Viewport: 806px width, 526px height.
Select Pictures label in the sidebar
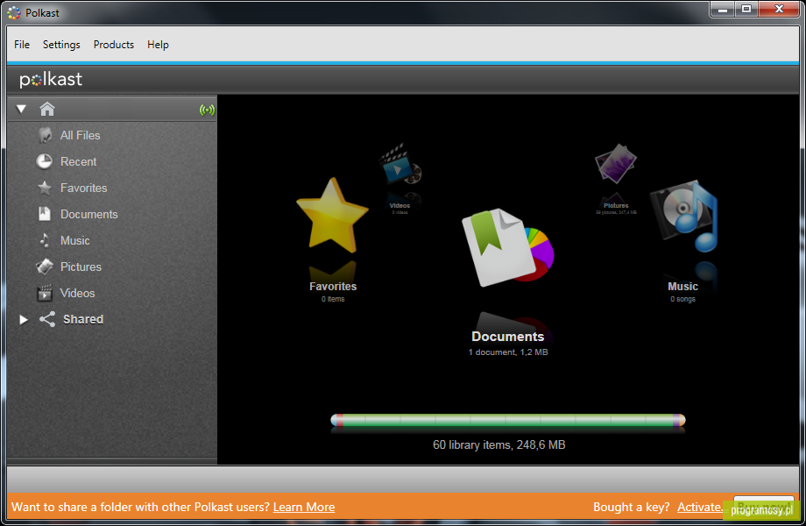(x=81, y=267)
